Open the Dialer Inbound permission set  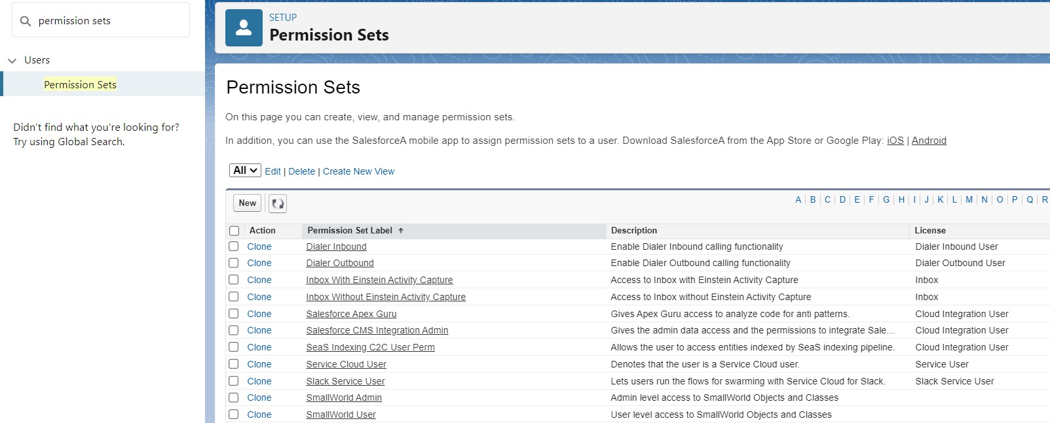(336, 246)
